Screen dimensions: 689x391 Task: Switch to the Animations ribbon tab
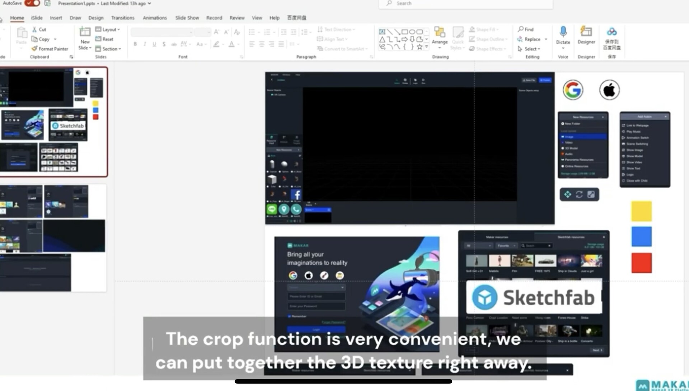coord(155,18)
